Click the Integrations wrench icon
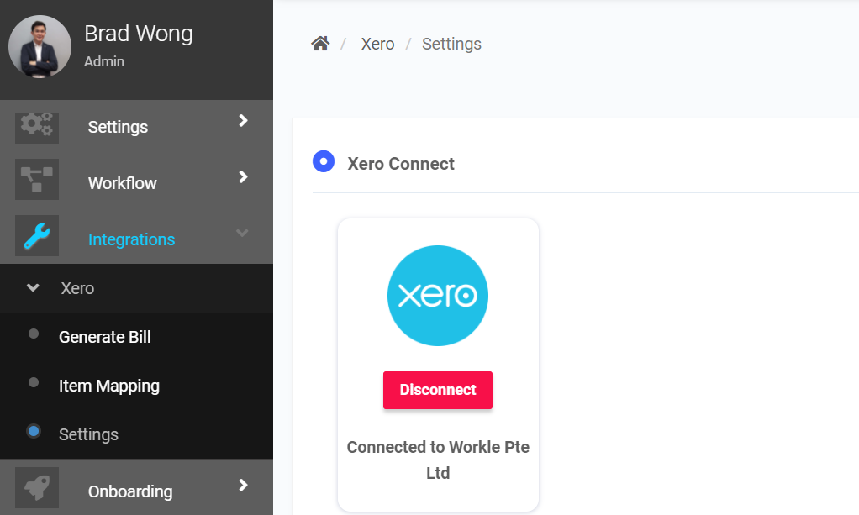 coord(37,236)
